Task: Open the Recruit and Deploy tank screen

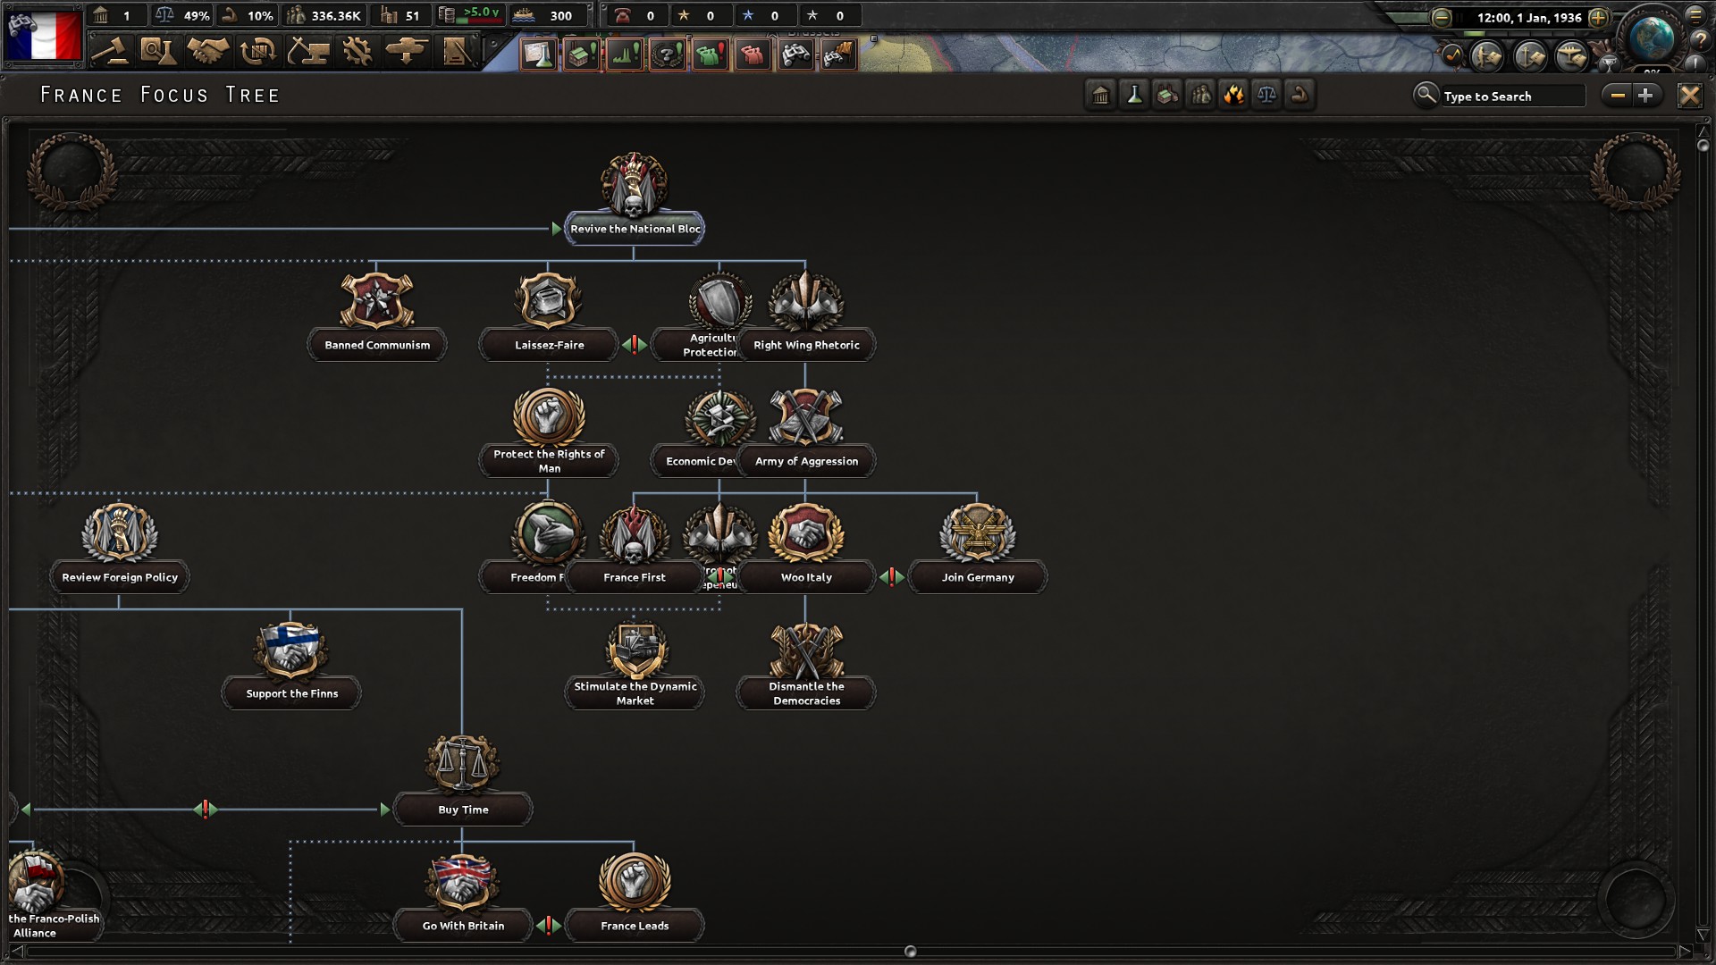Action: pos(406,52)
